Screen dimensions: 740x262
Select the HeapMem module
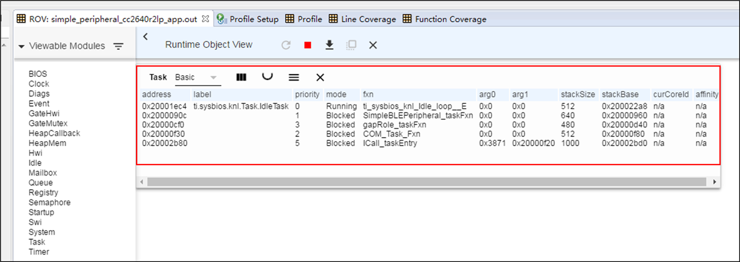tap(48, 143)
